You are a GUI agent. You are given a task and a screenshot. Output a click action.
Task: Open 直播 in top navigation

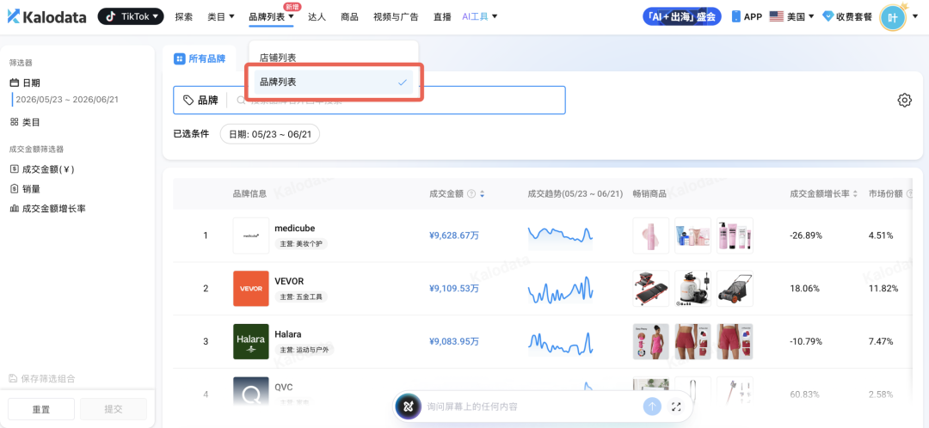[442, 17]
